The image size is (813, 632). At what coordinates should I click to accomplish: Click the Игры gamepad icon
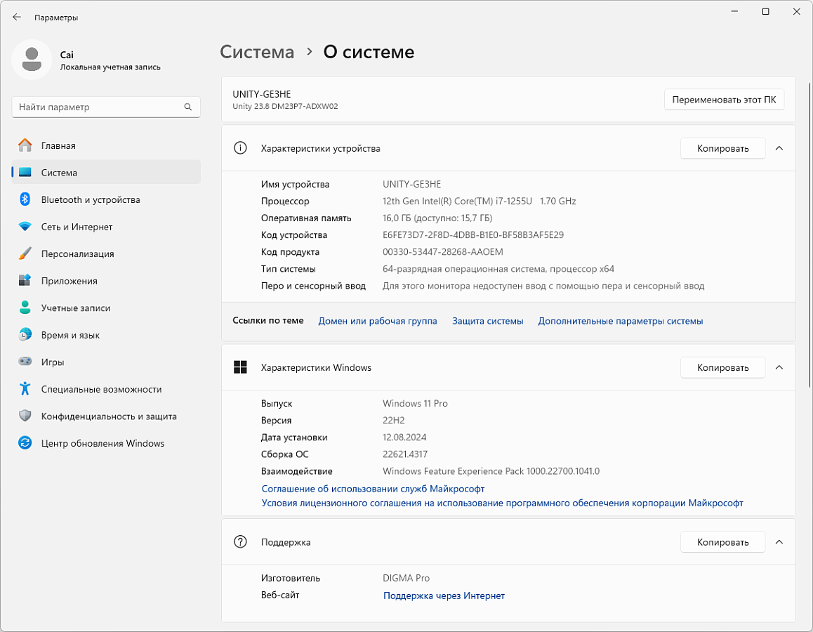tap(25, 362)
